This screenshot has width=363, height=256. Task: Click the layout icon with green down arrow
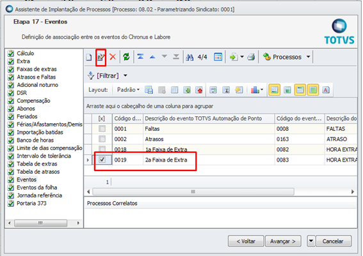[187, 90]
